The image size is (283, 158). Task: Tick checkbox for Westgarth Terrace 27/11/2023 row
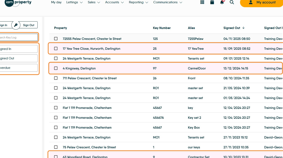point(56,138)
